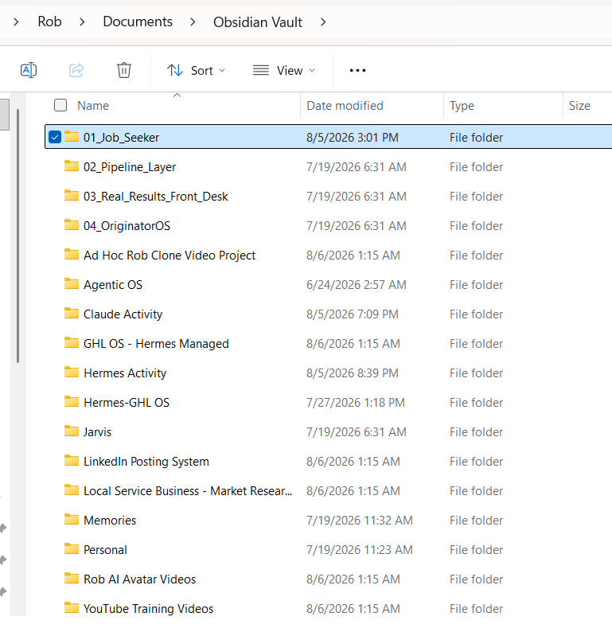Expand the chevron after Obsidian Vault

point(323,22)
